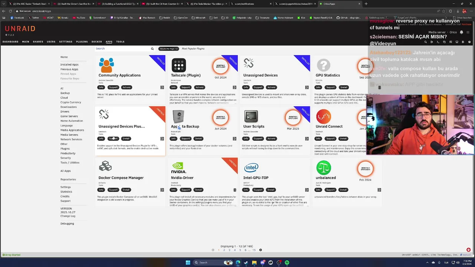The image size is (475, 267).
Task: Open the Windows Start button
Action: (188, 263)
